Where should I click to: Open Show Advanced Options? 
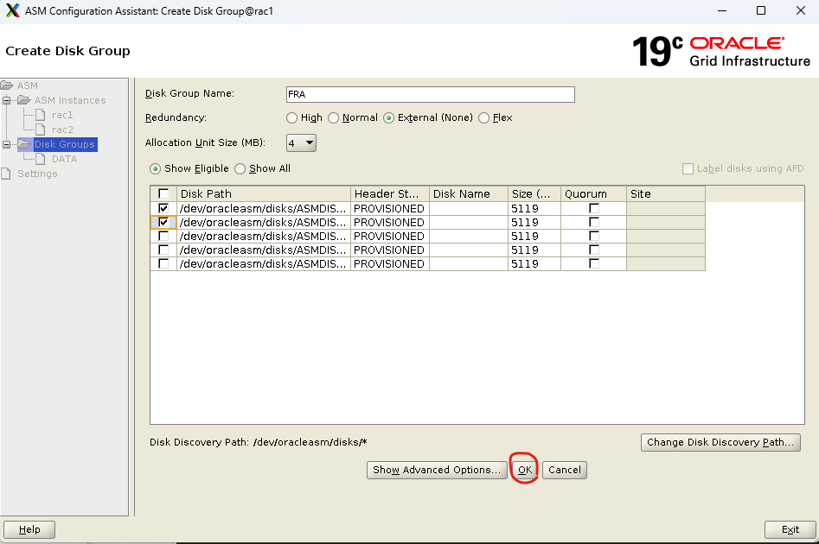pyautogui.click(x=437, y=470)
